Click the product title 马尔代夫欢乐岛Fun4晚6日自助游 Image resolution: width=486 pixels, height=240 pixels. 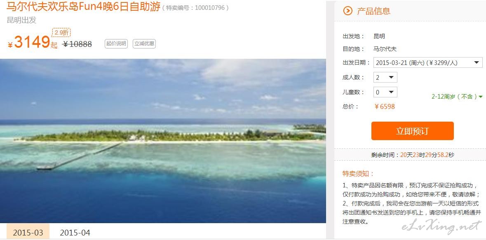tap(83, 7)
